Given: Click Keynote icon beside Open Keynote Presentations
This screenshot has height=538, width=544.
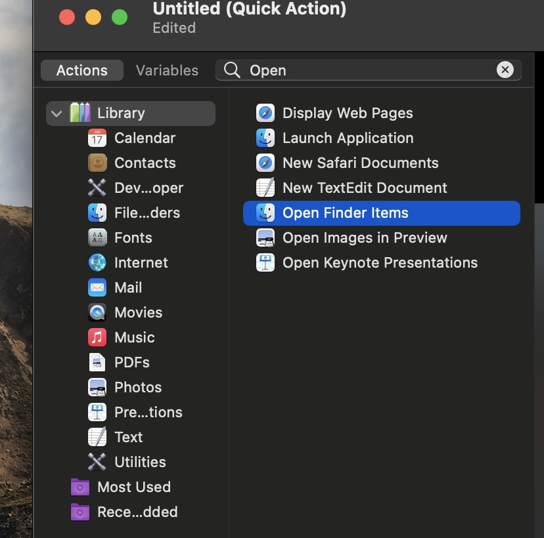Looking at the screenshot, I should (x=265, y=262).
